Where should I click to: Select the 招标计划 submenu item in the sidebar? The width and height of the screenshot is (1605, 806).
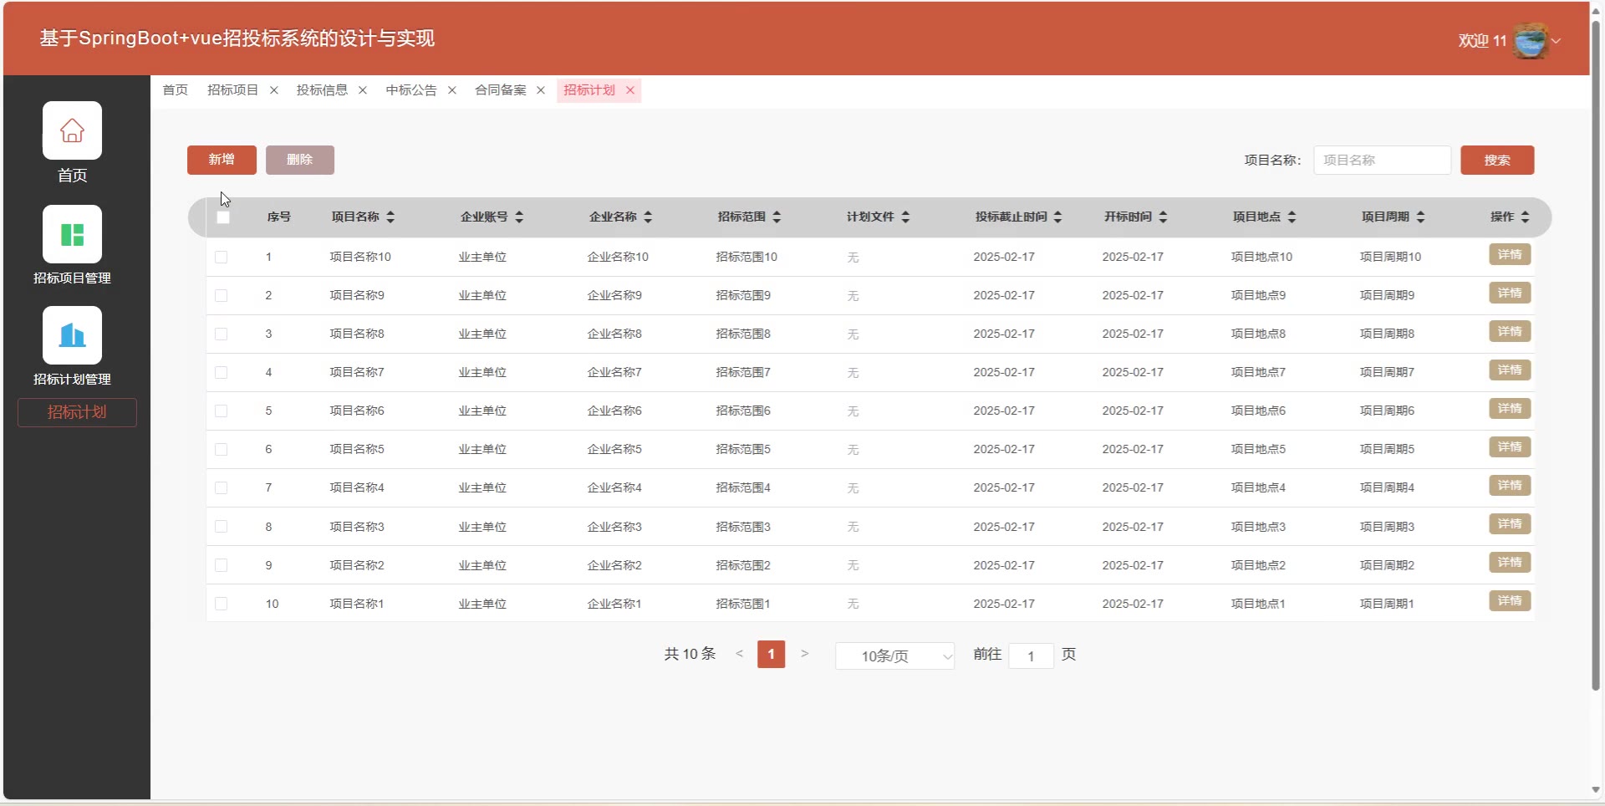click(x=77, y=412)
